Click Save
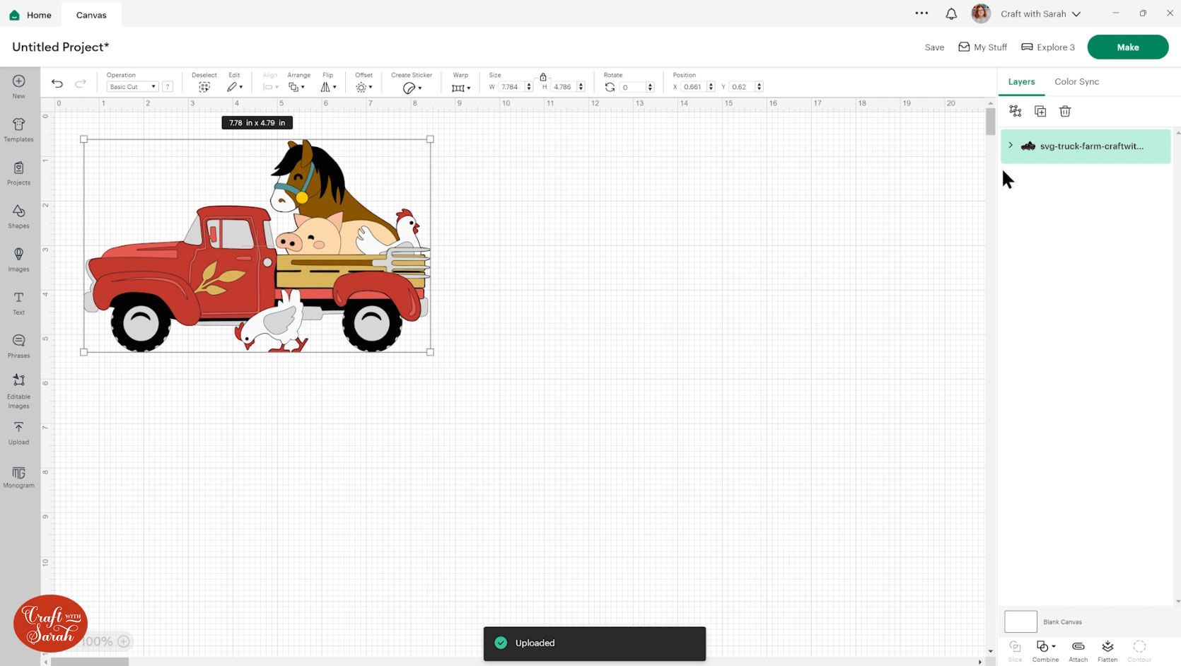 pyautogui.click(x=934, y=47)
